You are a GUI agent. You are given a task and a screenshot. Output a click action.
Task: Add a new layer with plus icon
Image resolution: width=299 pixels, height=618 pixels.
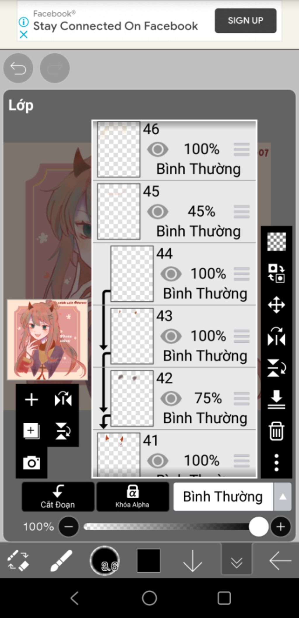pyautogui.click(x=32, y=400)
